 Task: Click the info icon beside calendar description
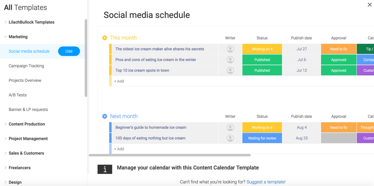105,169
